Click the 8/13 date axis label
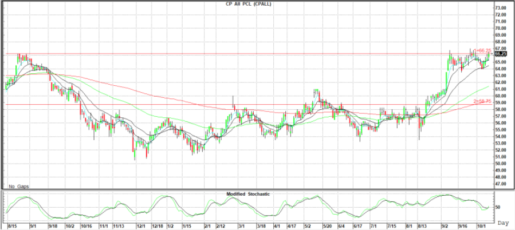The width and height of the screenshot is (515, 230). click(422, 227)
